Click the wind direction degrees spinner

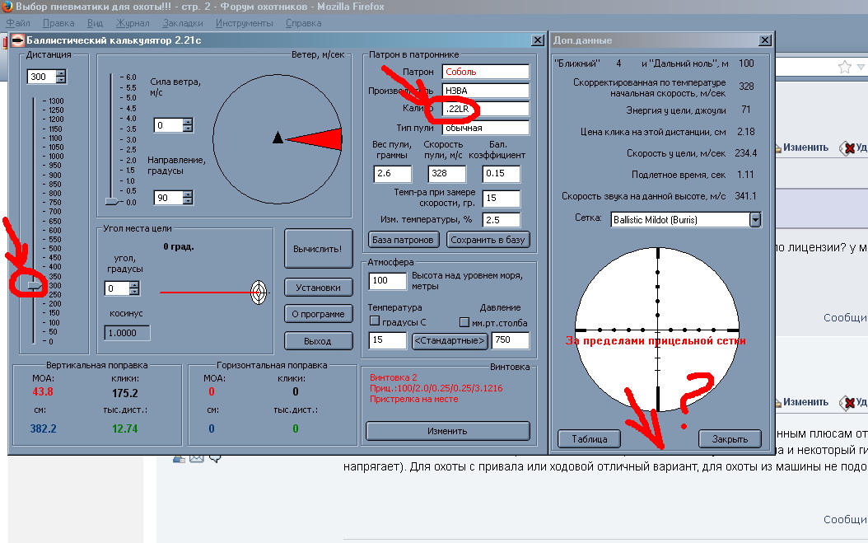(x=188, y=198)
